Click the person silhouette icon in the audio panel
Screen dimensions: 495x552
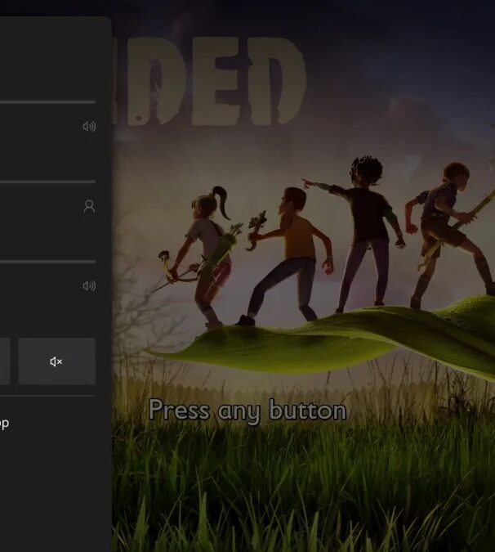89,206
